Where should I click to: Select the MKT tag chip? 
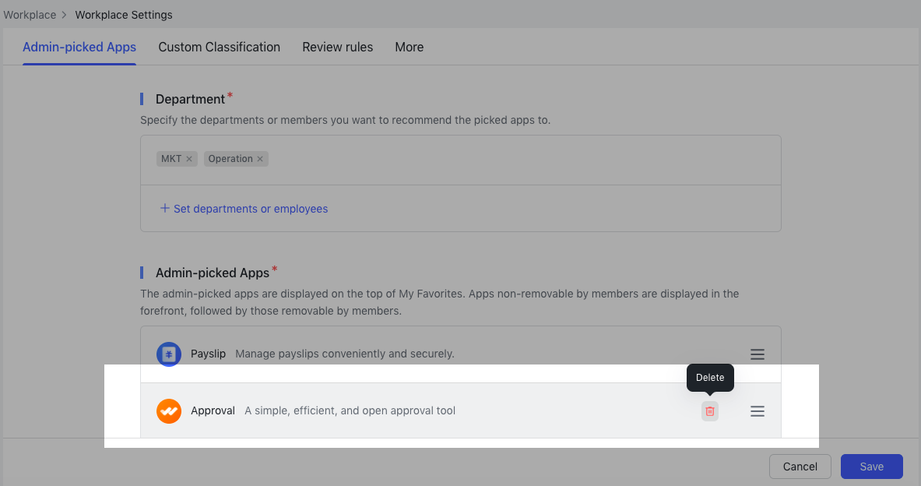[171, 158]
